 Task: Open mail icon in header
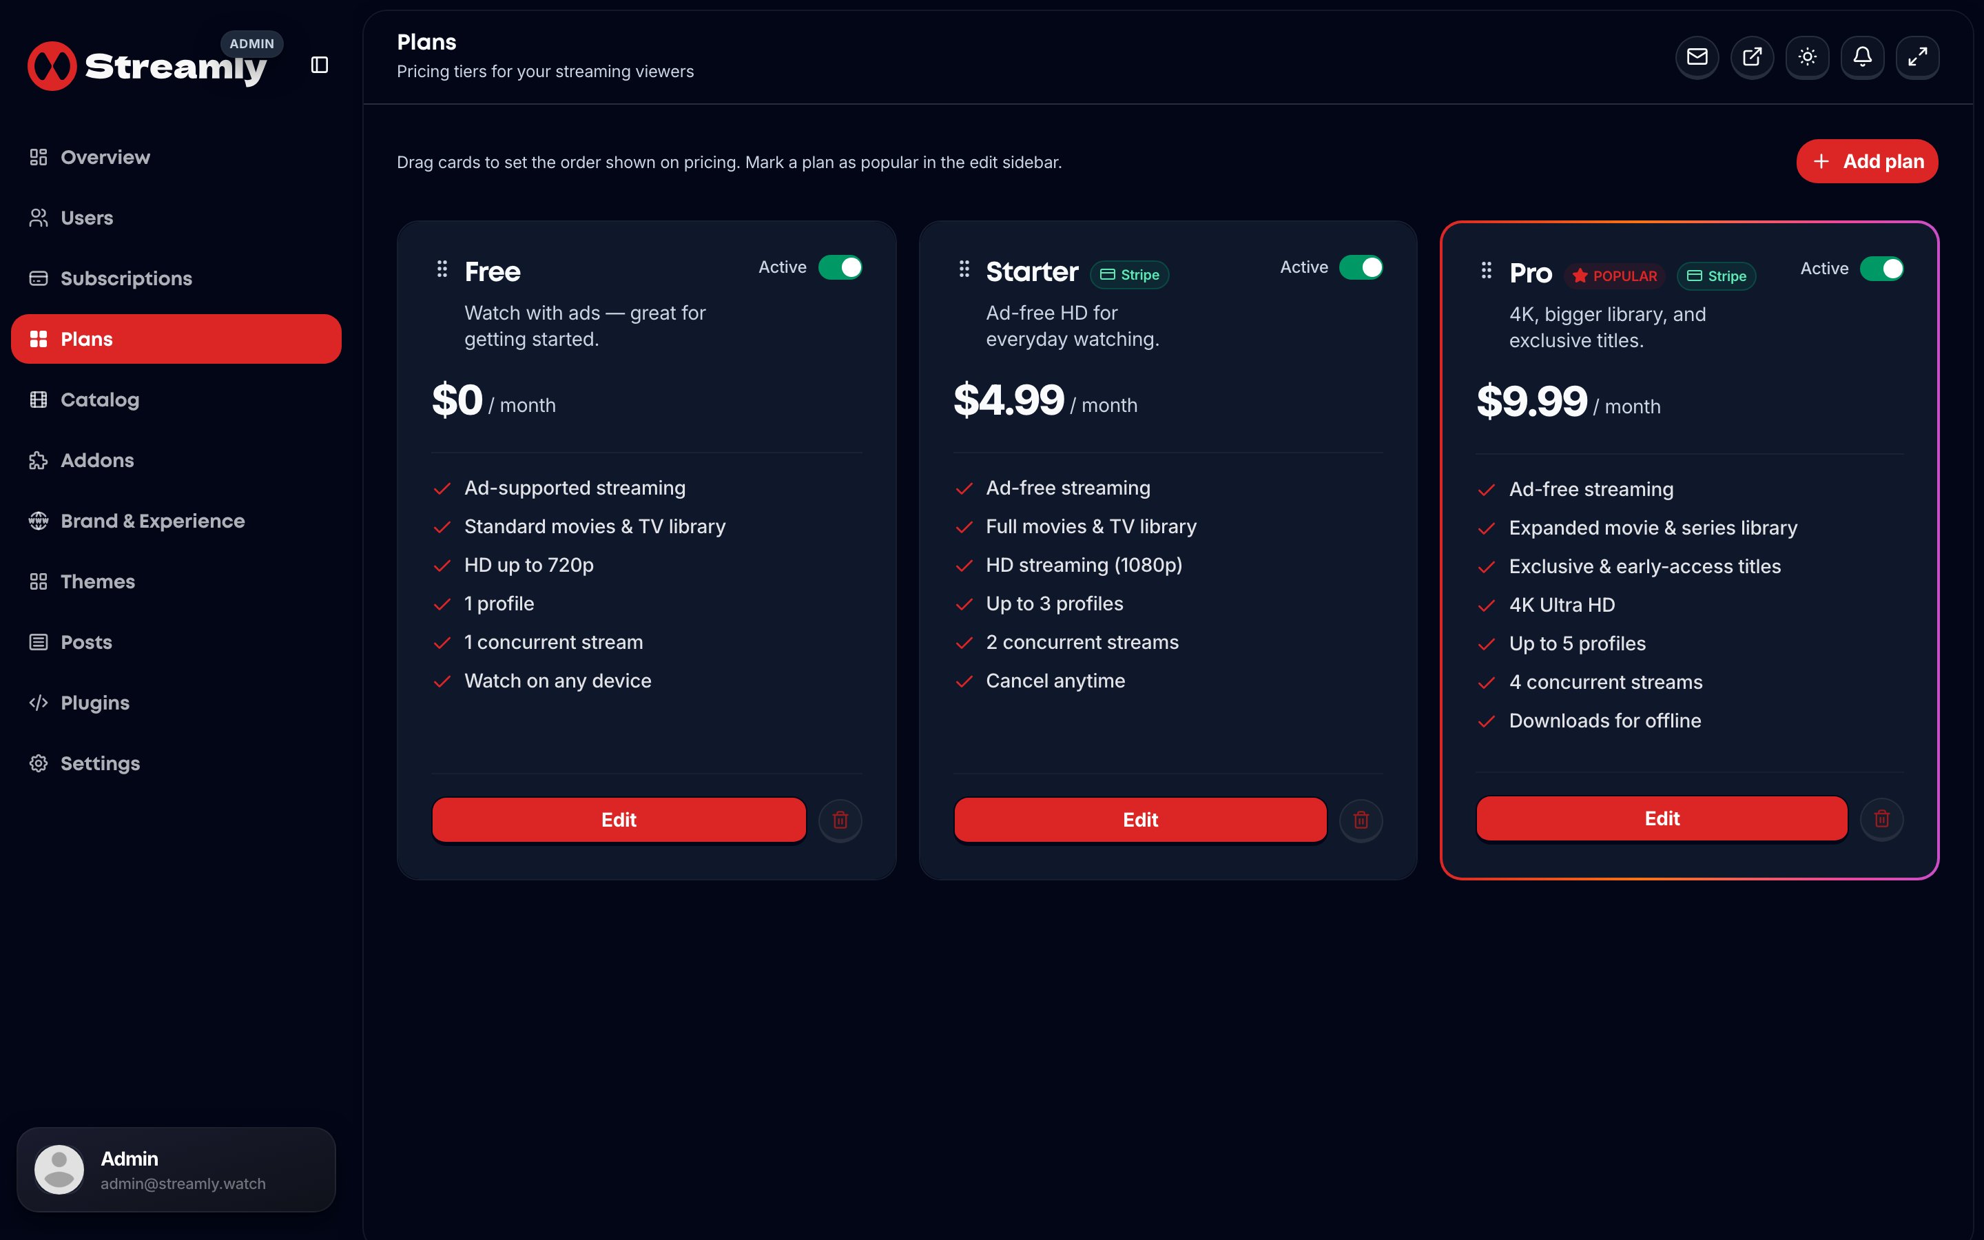click(1697, 56)
